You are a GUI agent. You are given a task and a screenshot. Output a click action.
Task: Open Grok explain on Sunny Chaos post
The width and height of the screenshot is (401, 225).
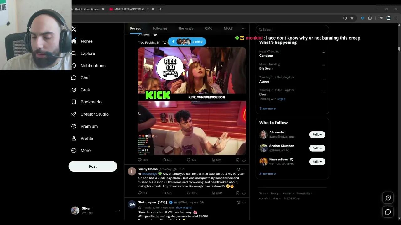(x=238, y=169)
